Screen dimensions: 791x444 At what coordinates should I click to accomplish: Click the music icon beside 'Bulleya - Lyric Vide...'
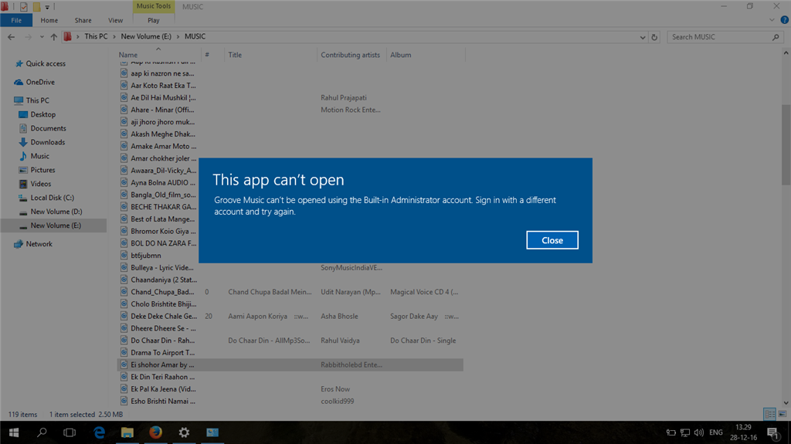(124, 267)
